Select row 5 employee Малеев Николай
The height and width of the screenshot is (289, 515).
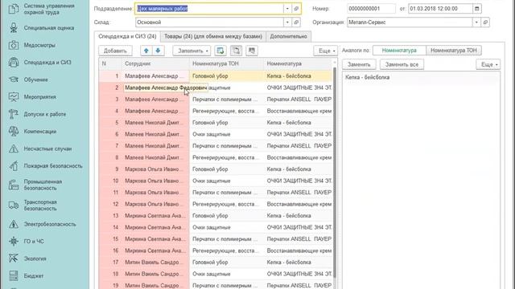(x=155, y=123)
